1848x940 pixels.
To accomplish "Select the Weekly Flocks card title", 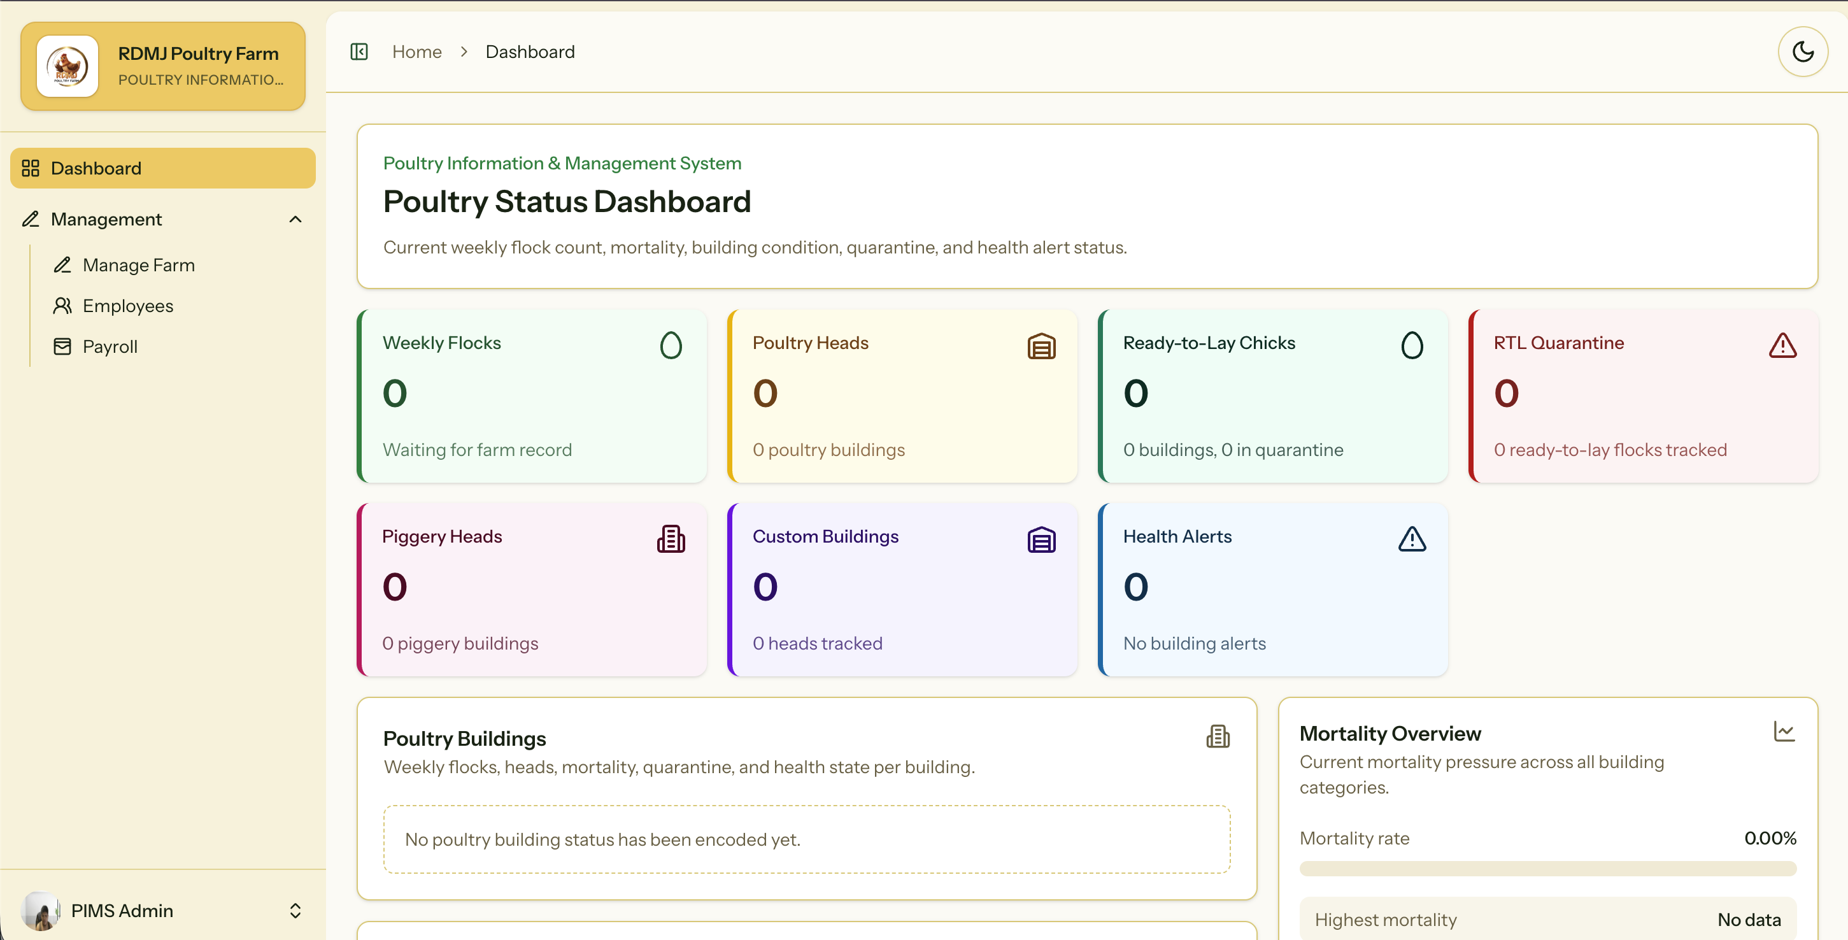I will pos(442,343).
